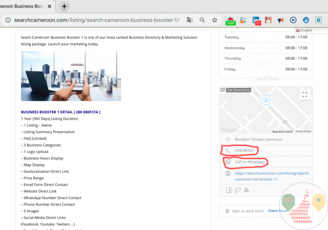Click the Thursday hours row
This screenshot has height=230, width=328.
coord(266,59)
